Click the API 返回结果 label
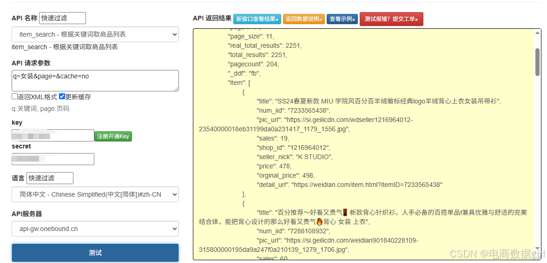 [x=212, y=18]
